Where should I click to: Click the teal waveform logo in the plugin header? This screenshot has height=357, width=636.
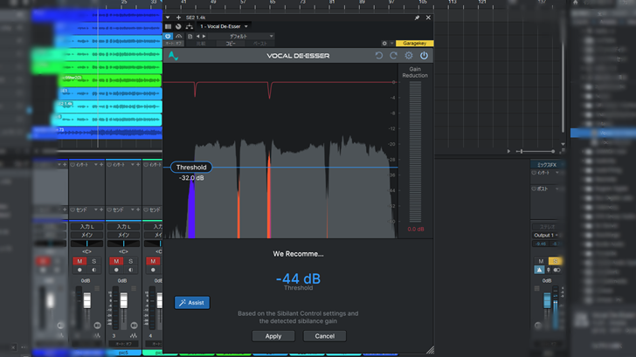tap(173, 56)
